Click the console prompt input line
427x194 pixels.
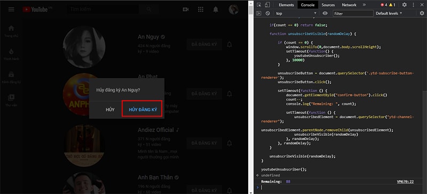pyautogui.click(x=341, y=188)
